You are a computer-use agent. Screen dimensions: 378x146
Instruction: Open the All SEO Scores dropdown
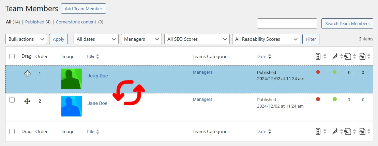click(197, 39)
